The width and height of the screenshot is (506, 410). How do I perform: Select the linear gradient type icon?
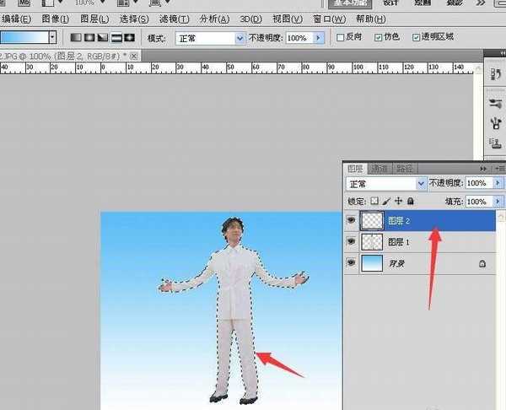[x=75, y=38]
